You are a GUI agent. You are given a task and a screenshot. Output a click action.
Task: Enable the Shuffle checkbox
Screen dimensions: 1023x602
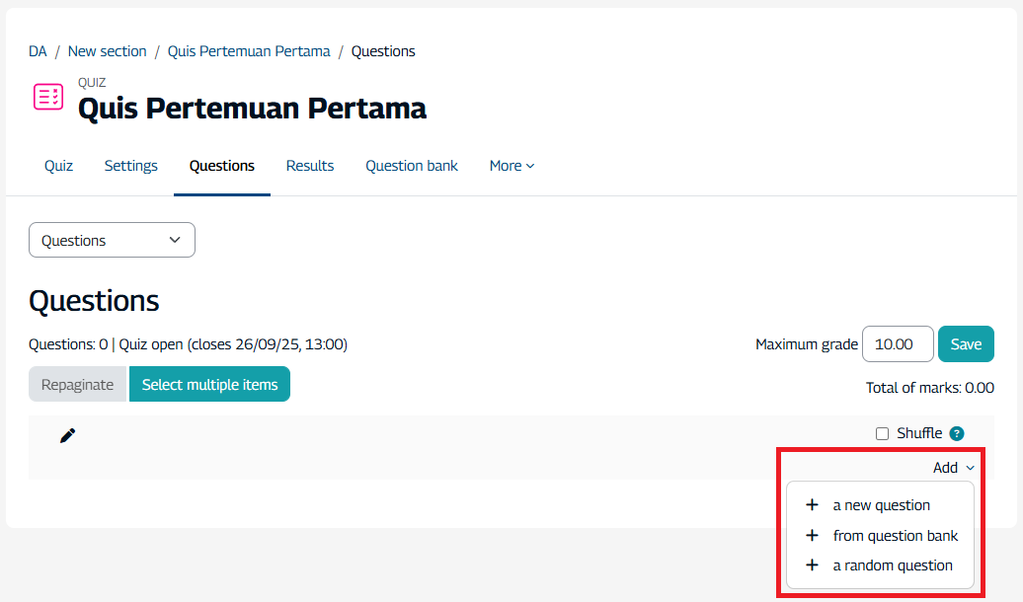(x=883, y=433)
